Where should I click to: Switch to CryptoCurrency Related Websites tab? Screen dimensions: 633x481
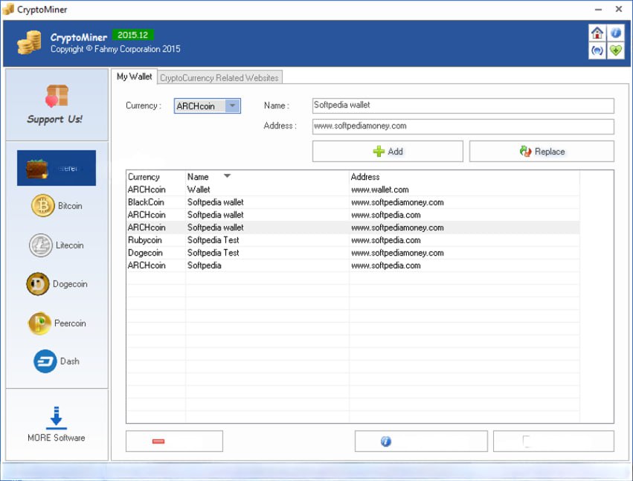pyautogui.click(x=219, y=77)
